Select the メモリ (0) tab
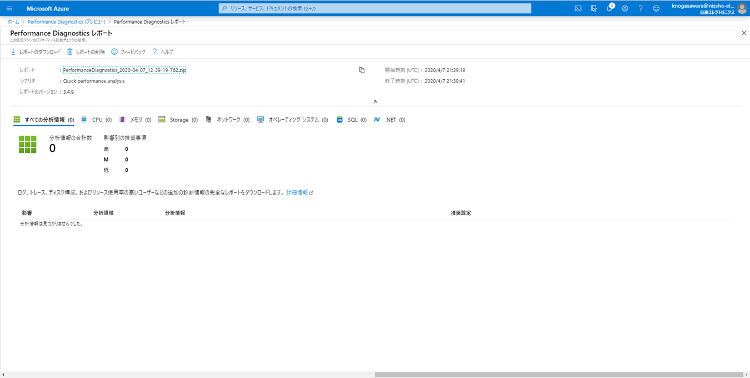The height and width of the screenshot is (378, 750). [136, 120]
